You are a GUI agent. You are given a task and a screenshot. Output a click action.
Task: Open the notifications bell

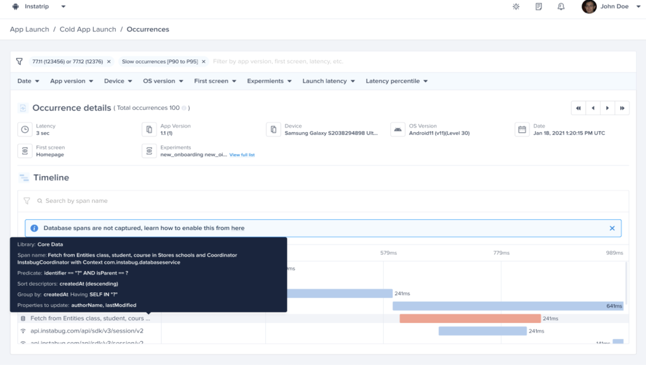[561, 7]
